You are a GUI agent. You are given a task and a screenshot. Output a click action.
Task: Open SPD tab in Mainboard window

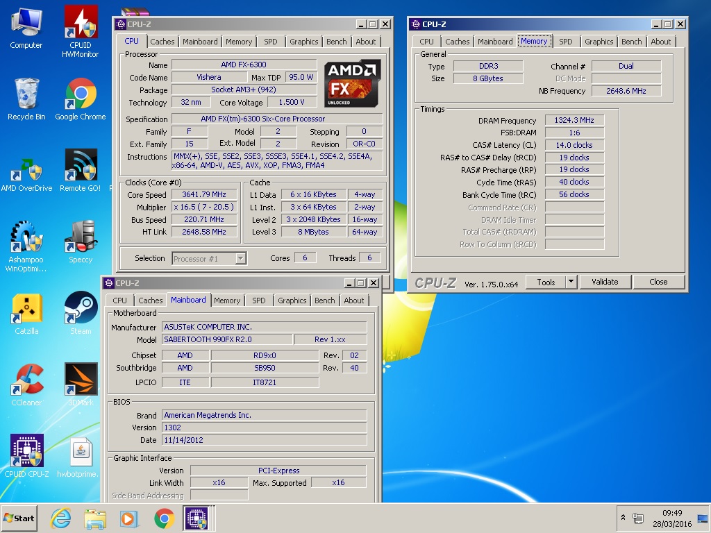click(258, 300)
